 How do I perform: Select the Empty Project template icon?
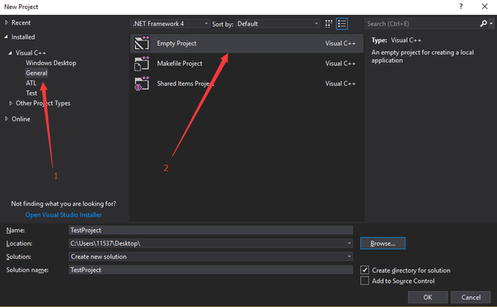point(142,43)
